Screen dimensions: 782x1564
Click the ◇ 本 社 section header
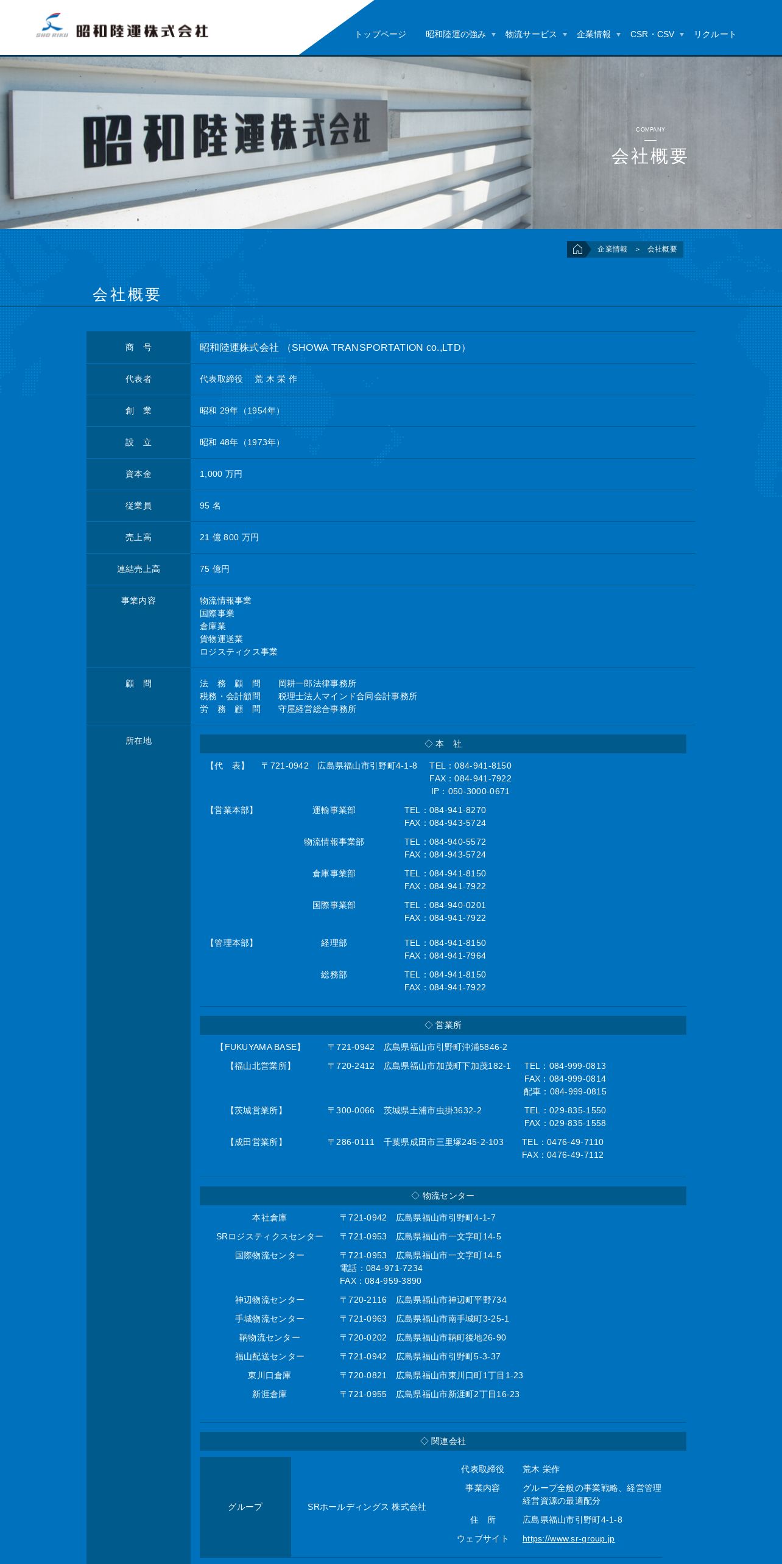pyautogui.click(x=443, y=744)
